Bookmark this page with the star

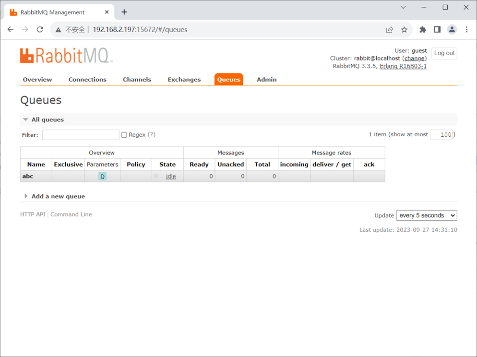[x=404, y=29]
